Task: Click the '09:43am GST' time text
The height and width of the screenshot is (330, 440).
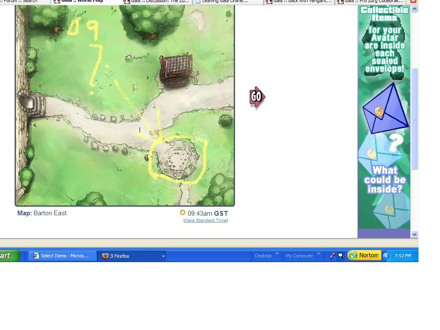Action: [208, 214]
